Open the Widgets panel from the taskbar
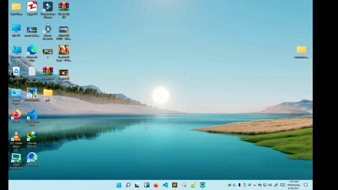The height and width of the screenshot is (190, 338). coord(147,185)
